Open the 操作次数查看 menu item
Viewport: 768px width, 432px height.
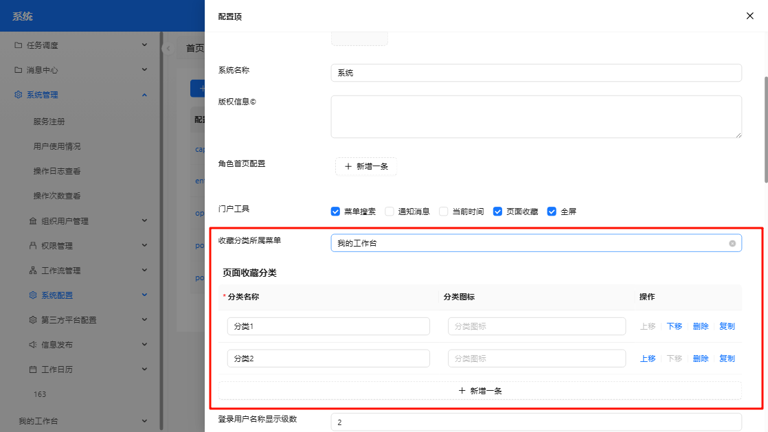tap(57, 196)
